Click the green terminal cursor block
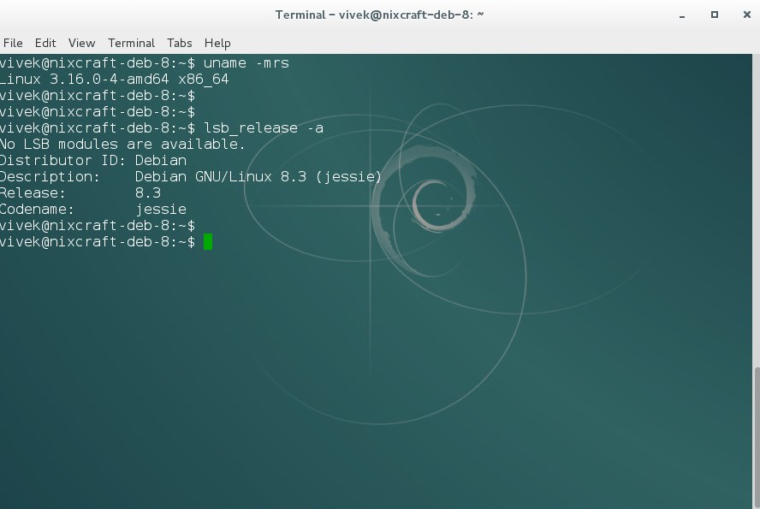 coord(208,241)
